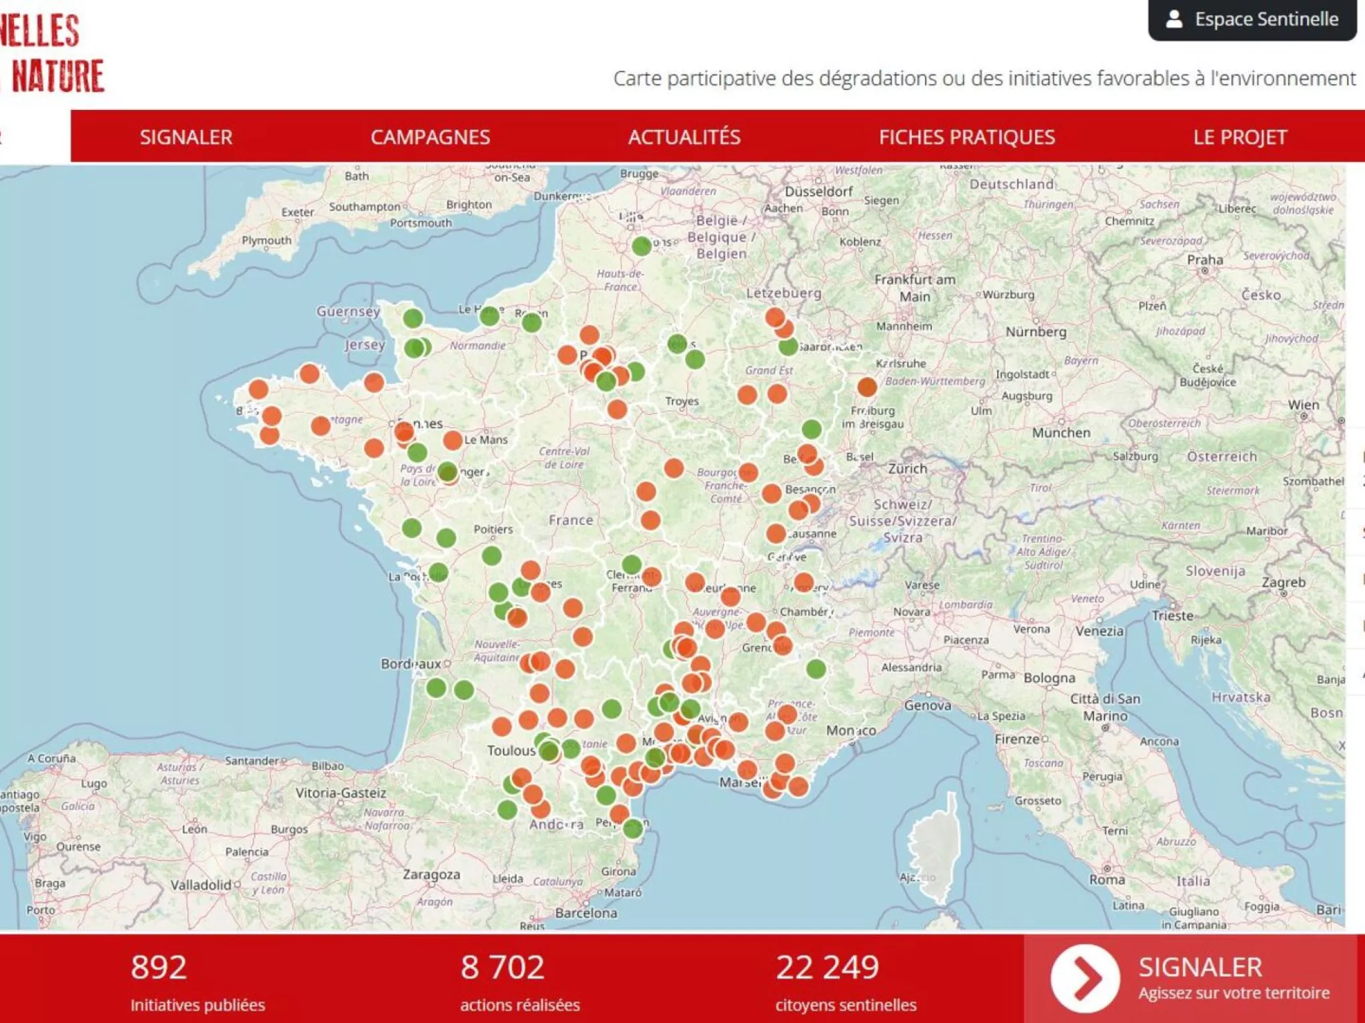Select the orange marker at Brittany's western tip
Image resolution: width=1365 pixels, height=1023 pixels.
[x=259, y=389]
